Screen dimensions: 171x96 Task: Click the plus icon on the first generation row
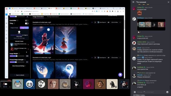point(92,22)
